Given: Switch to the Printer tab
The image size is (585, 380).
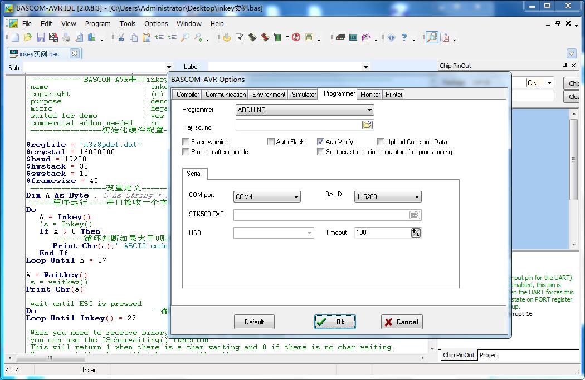Looking at the screenshot, I should click(394, 95).
